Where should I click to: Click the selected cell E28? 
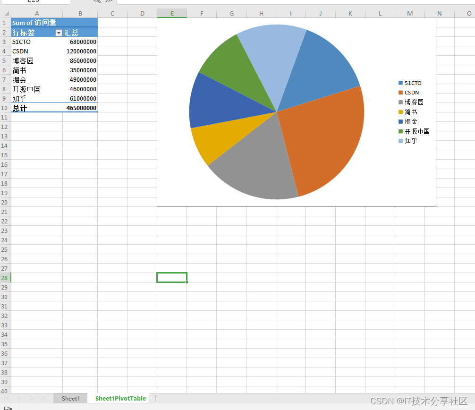[172, 278]
